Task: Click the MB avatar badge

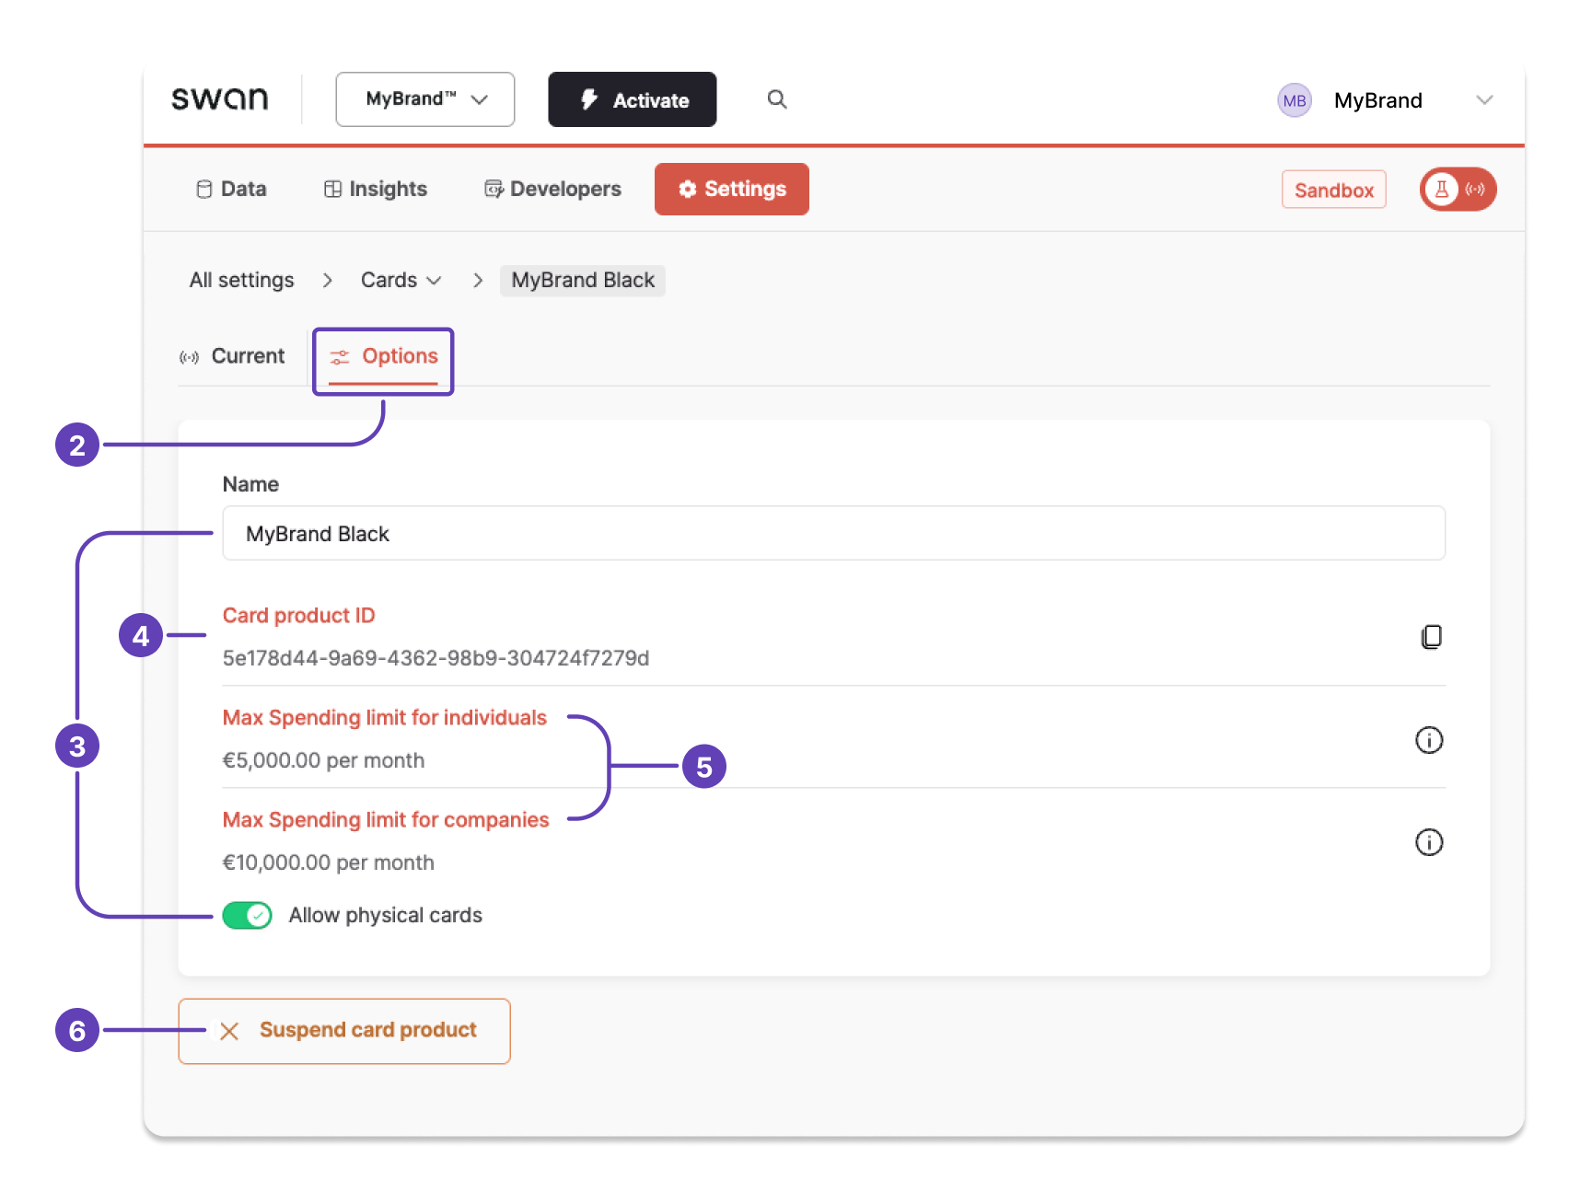Action: 1295,99
